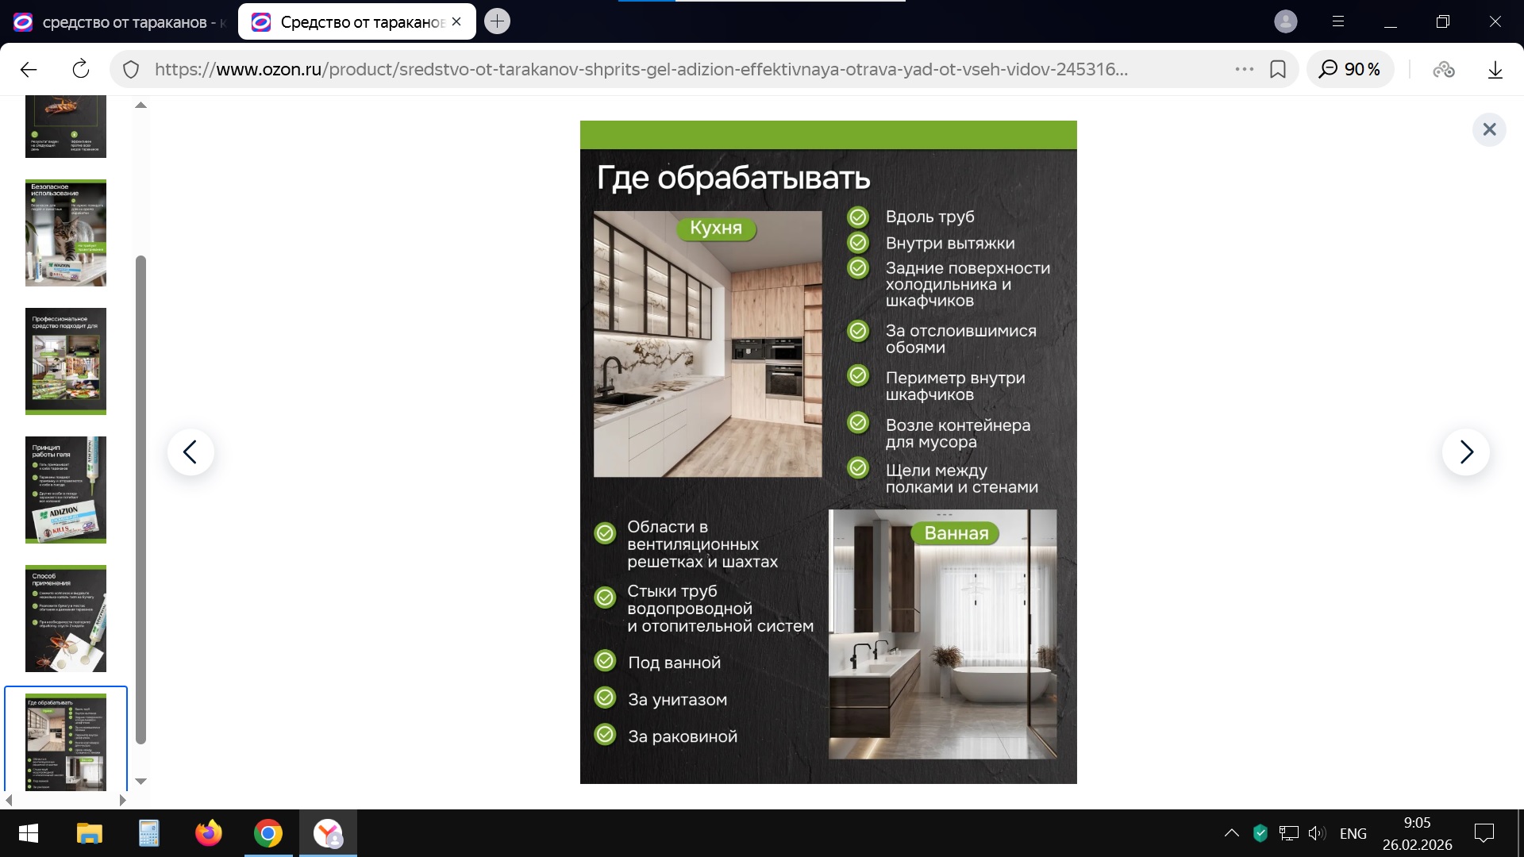Open the downloads arrow icon
The width and height of the screenshot is (1524, 857).
1495,70
